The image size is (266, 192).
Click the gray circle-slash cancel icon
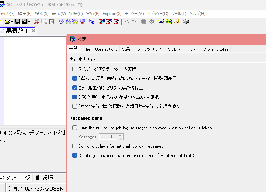(151, 22)
